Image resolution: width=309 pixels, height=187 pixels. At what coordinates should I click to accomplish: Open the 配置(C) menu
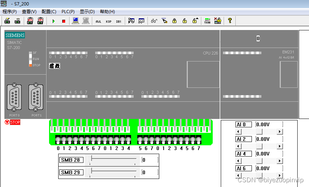pos(49,12)
